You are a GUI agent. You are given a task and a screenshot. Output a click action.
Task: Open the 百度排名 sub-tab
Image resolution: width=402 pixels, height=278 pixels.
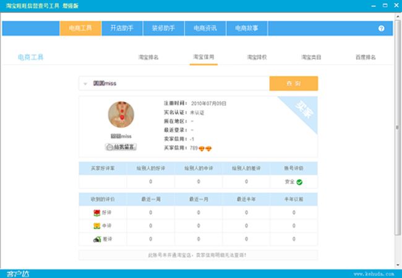click(x=366, y=57)
